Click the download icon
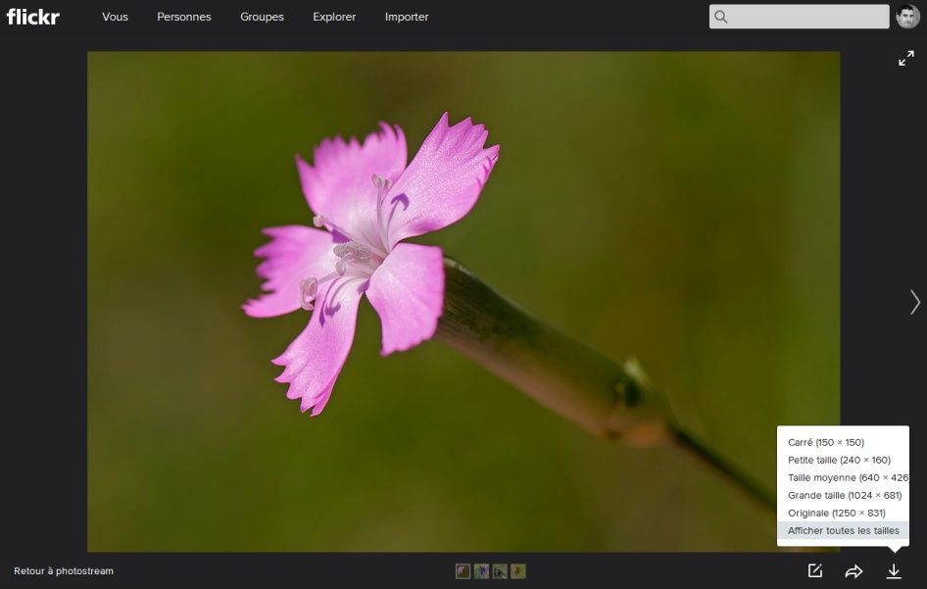This screenshot has width=927, height=589. coord(894,571)
